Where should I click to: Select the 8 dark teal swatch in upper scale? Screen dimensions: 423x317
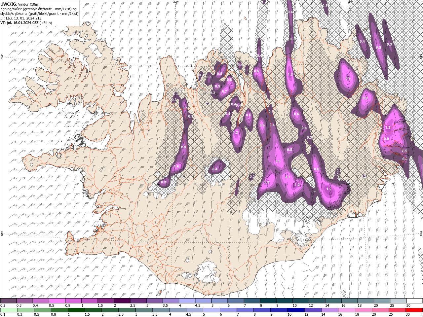pyautogui.click(x=268, y=301)
